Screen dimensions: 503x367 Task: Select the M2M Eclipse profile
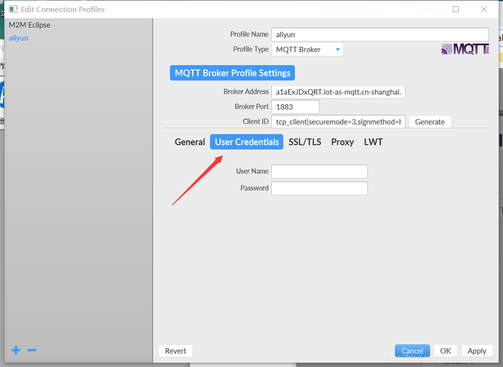[29, 25]
